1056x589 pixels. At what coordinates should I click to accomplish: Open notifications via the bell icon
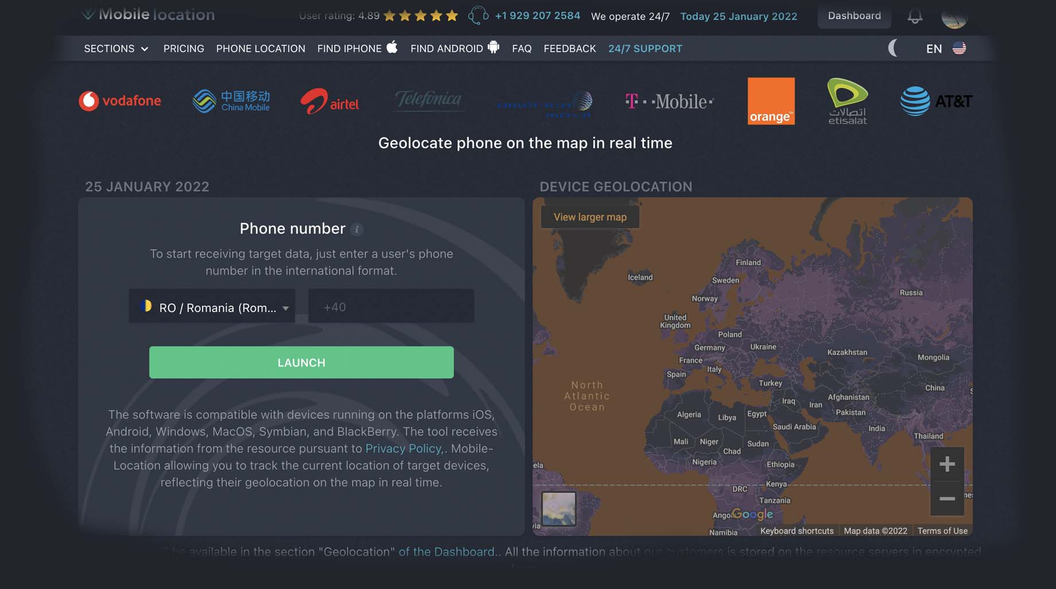[914, 16]
